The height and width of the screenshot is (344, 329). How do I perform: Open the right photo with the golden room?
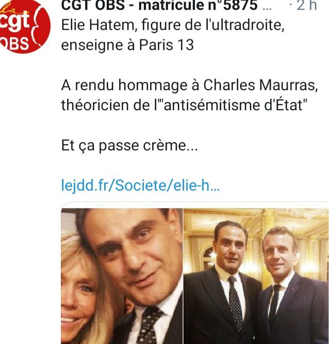coord(256,276)
